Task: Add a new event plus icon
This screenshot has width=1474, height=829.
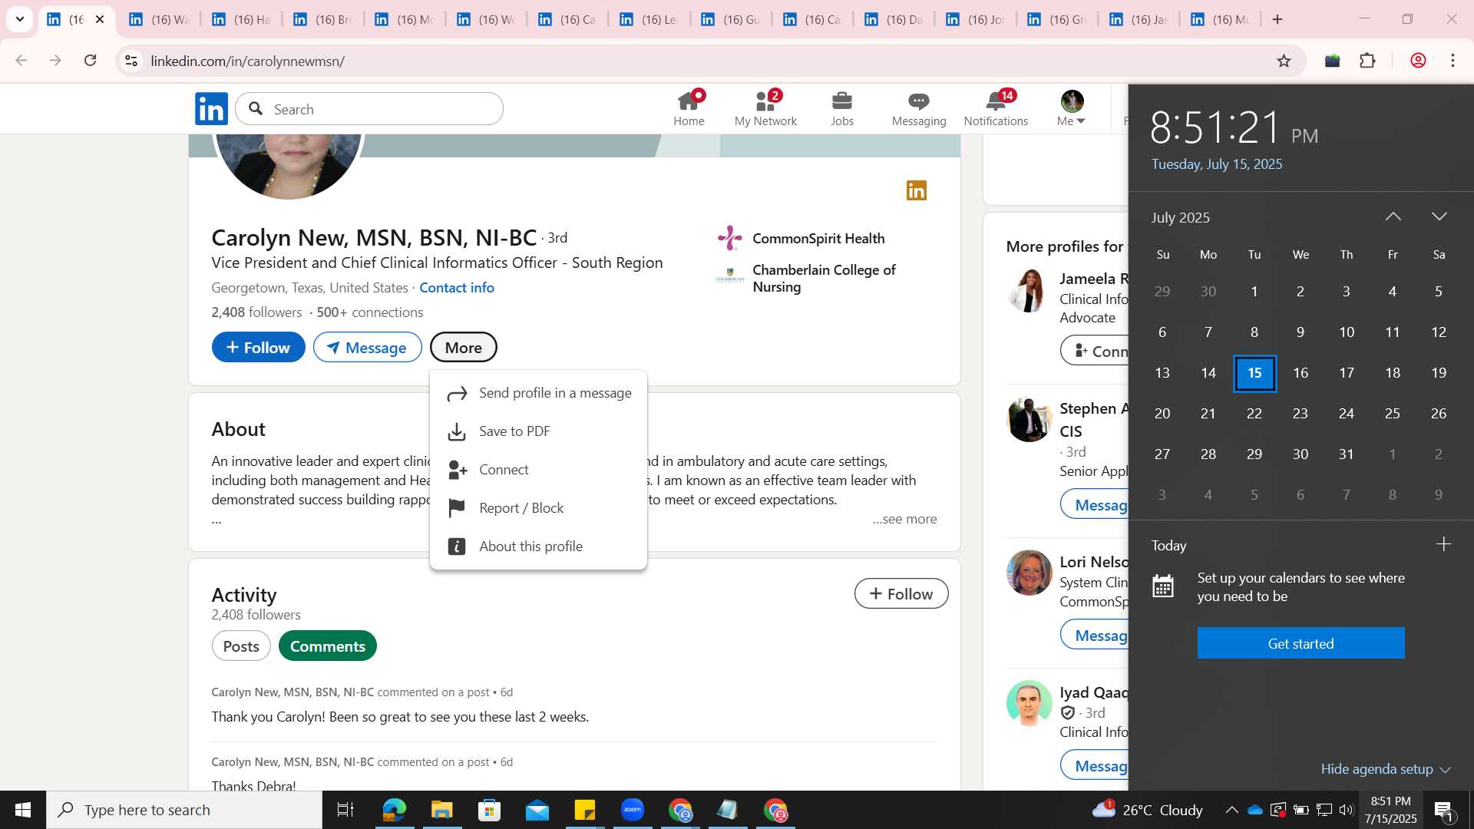Action: coord(1443,544)
